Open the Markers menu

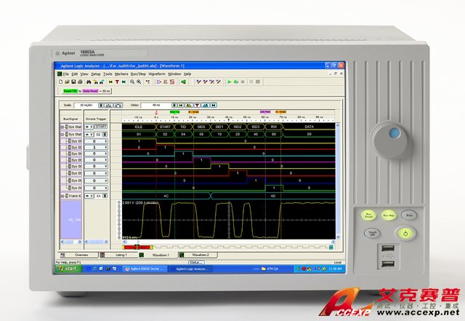tap(121, 74)
